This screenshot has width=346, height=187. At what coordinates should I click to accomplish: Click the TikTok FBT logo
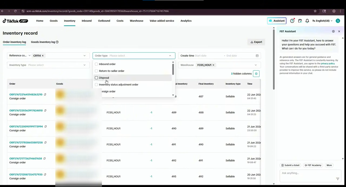tap(15, 21)
